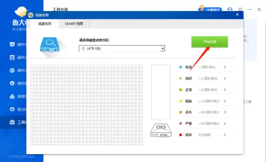Click the 严重 legend label
The height and width of the screenshot is (162, 266).
pyautogui.click(x=188, y=124)
